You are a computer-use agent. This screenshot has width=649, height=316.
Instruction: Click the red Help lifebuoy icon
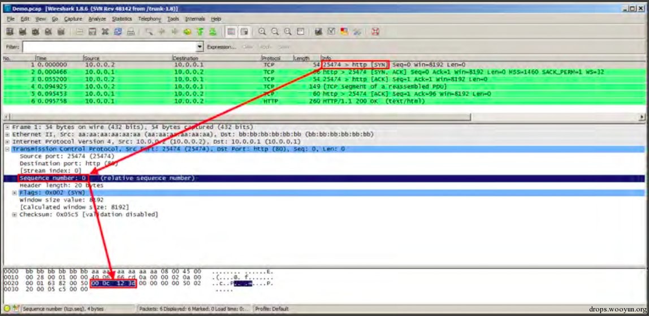click(x=375, y=32)
